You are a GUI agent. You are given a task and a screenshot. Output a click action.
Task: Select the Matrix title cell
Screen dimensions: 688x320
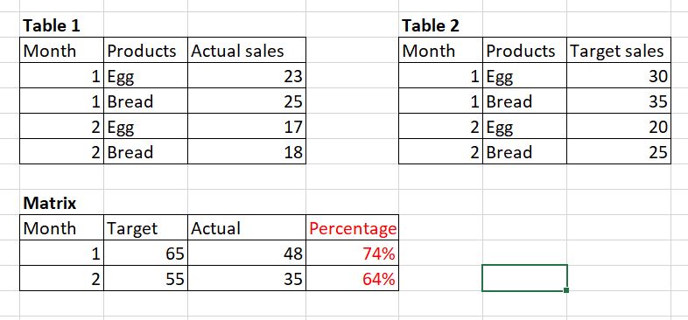[x=61, y=203]
